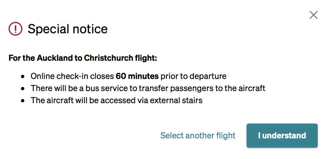Screen dimensions: 328x159
Task: Click the word notice in the title
Action: 91,29
